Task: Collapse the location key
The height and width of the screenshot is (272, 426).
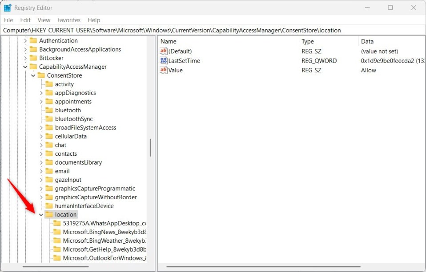Action: (x=41, y=214)
